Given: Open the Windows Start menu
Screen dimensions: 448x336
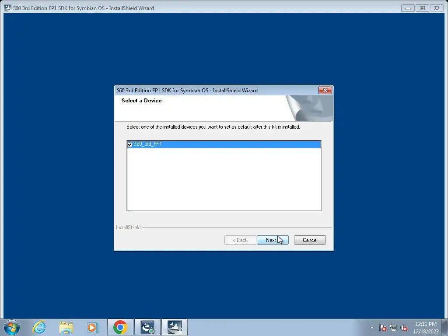Looking at the screenshot, I should click(12, 327).
